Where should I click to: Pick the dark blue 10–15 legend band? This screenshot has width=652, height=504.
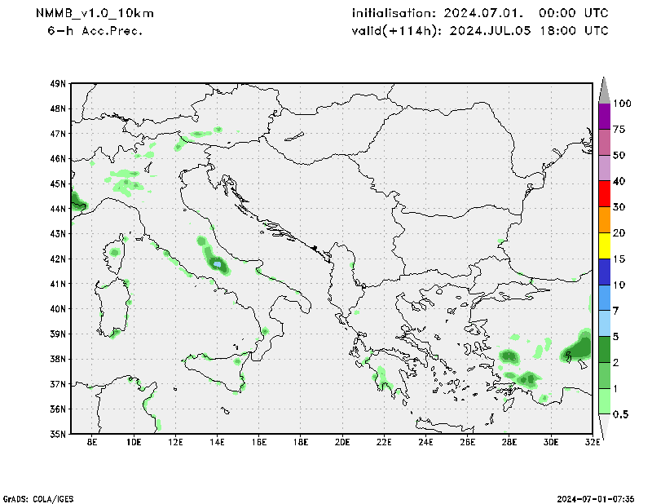tap(604, 272)
